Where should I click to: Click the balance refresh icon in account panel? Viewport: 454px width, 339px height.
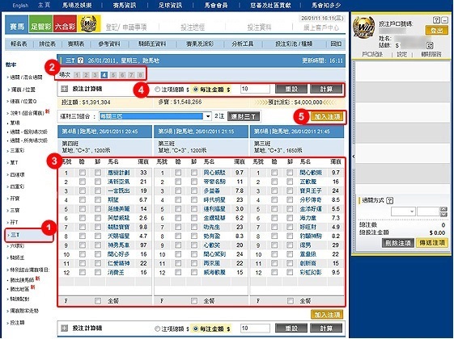coord(430,45)
